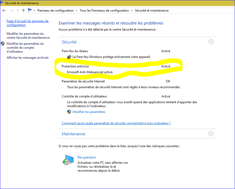Click the Sécurité section heading
This screenshot has height=189, width=235.
click(69, 42)
